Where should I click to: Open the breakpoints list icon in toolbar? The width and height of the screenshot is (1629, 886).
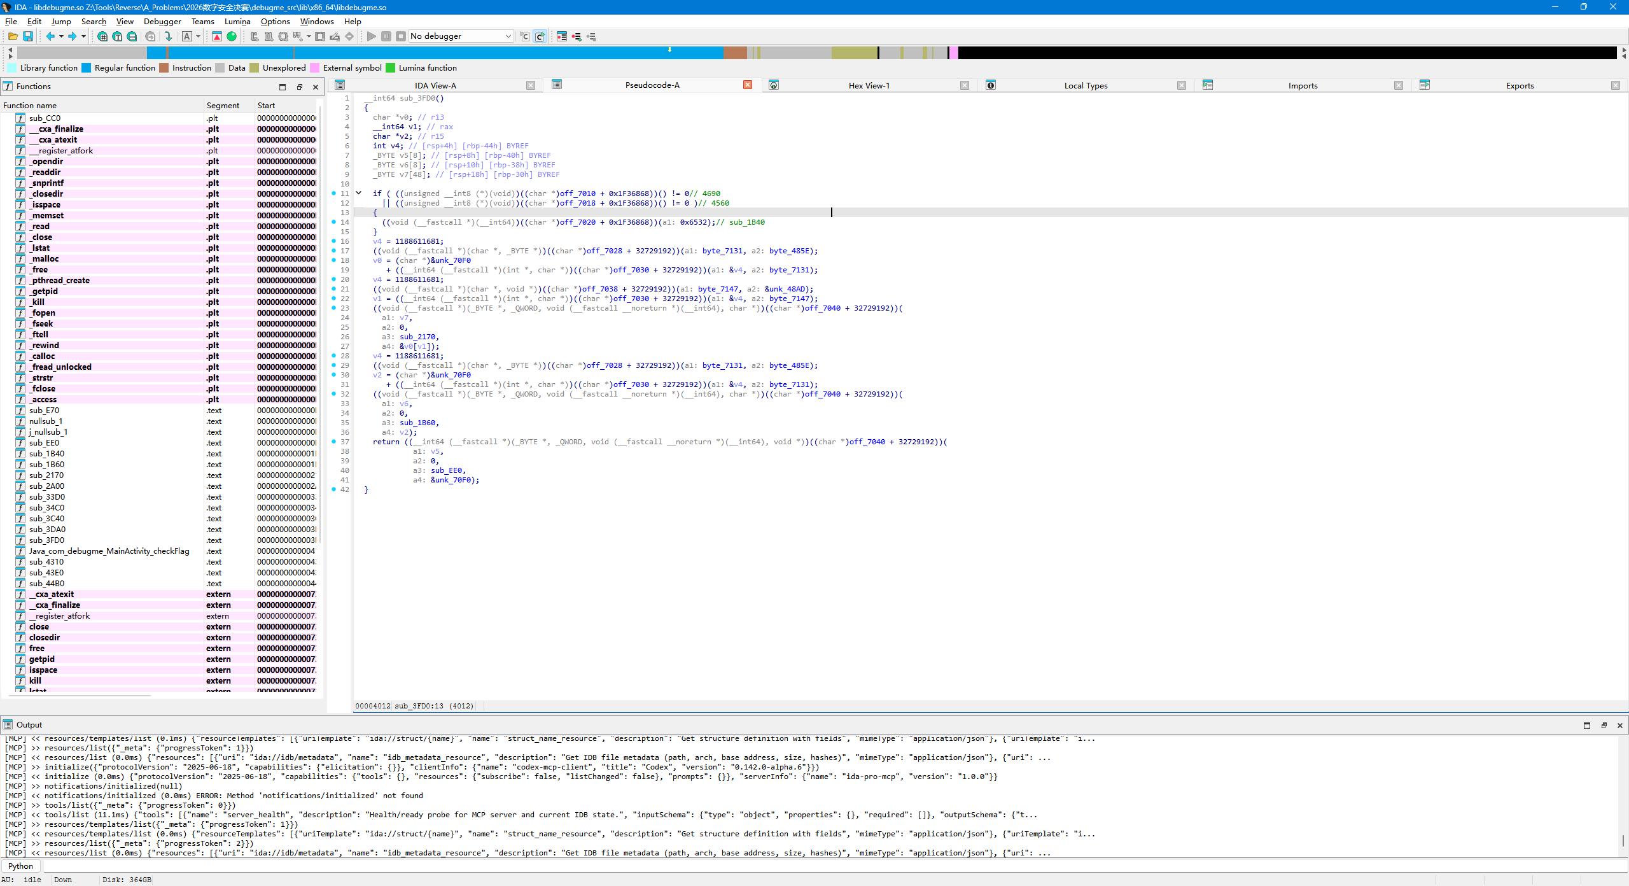(x=562, y=36)
